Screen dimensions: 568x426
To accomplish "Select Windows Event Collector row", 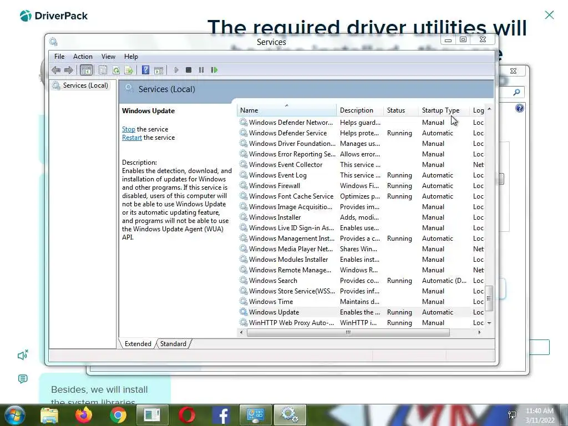I will [x=361, y=165].
